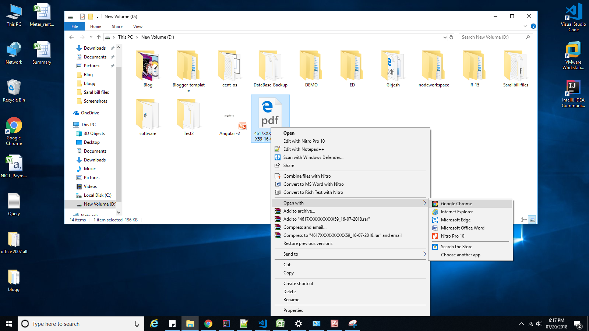
Task: Open the Blog folder in the file pane
Action: (148, 69)
